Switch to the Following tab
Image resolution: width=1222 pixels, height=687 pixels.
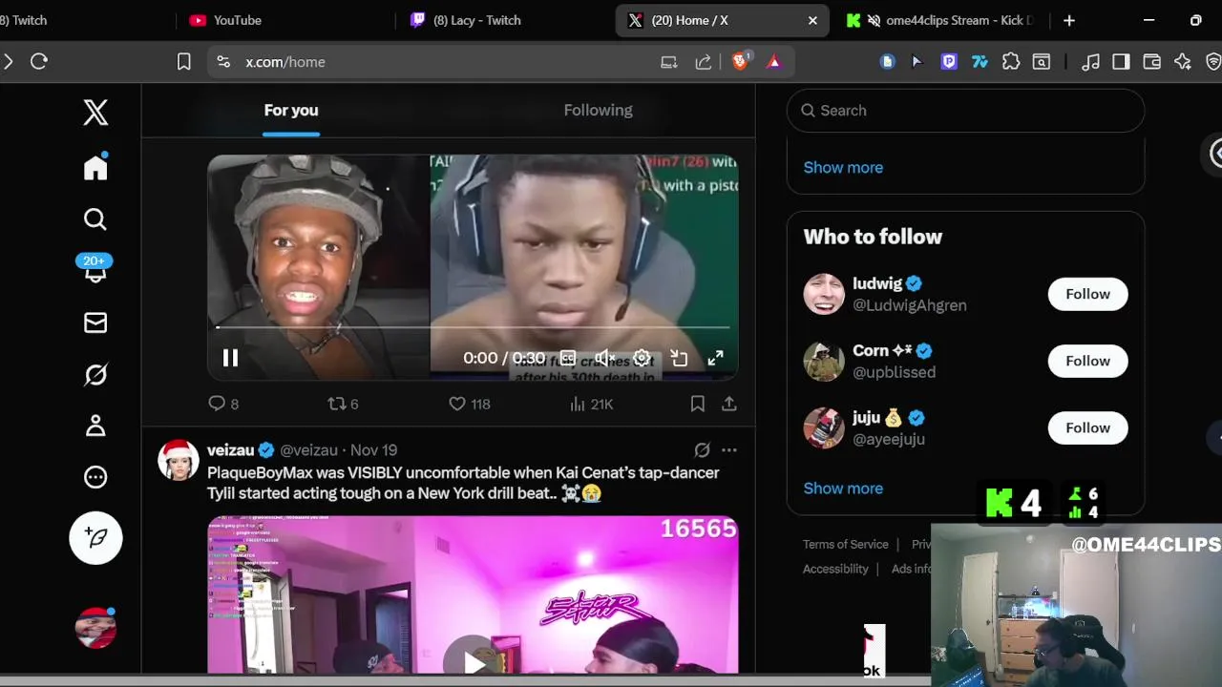click(x=598, y=110)
